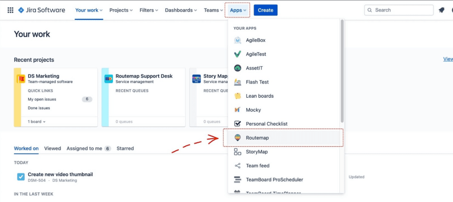Click the apps menu vertical scrollbar
The image size is (453, 202).
(342, 71)
